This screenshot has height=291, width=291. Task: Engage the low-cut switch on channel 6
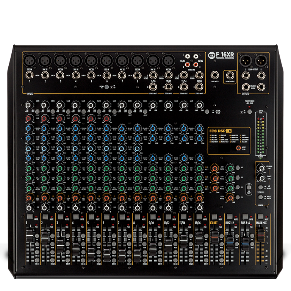tap(114, 111)
